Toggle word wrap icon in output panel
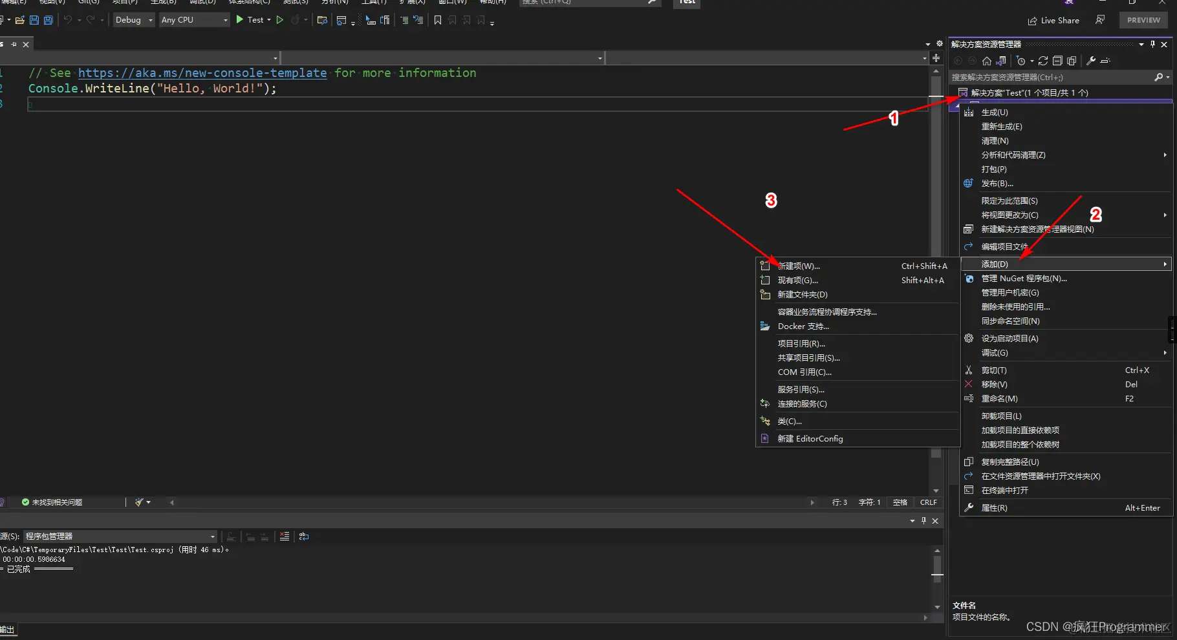 [x=304, y=537]
